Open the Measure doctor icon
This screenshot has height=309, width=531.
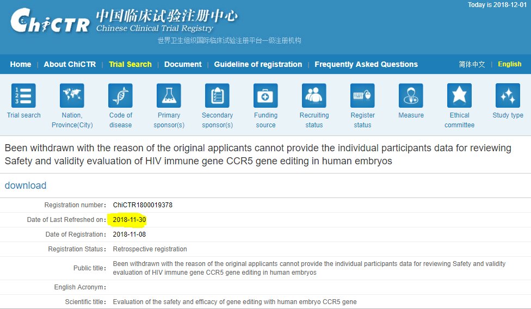click(411, 95)
